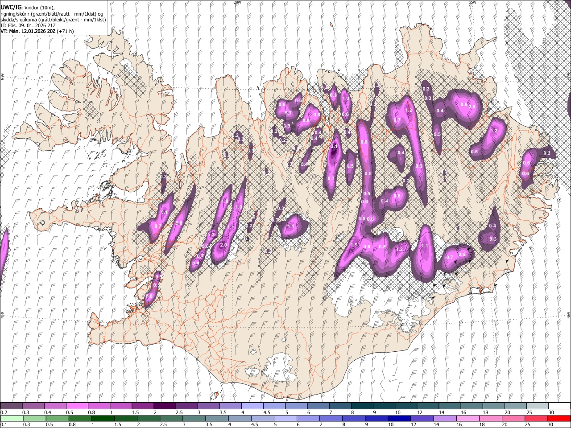The image size is (571, 428).
Task: Pick the dusky purple 0.2 snow legend swatch
Action: 11,406
